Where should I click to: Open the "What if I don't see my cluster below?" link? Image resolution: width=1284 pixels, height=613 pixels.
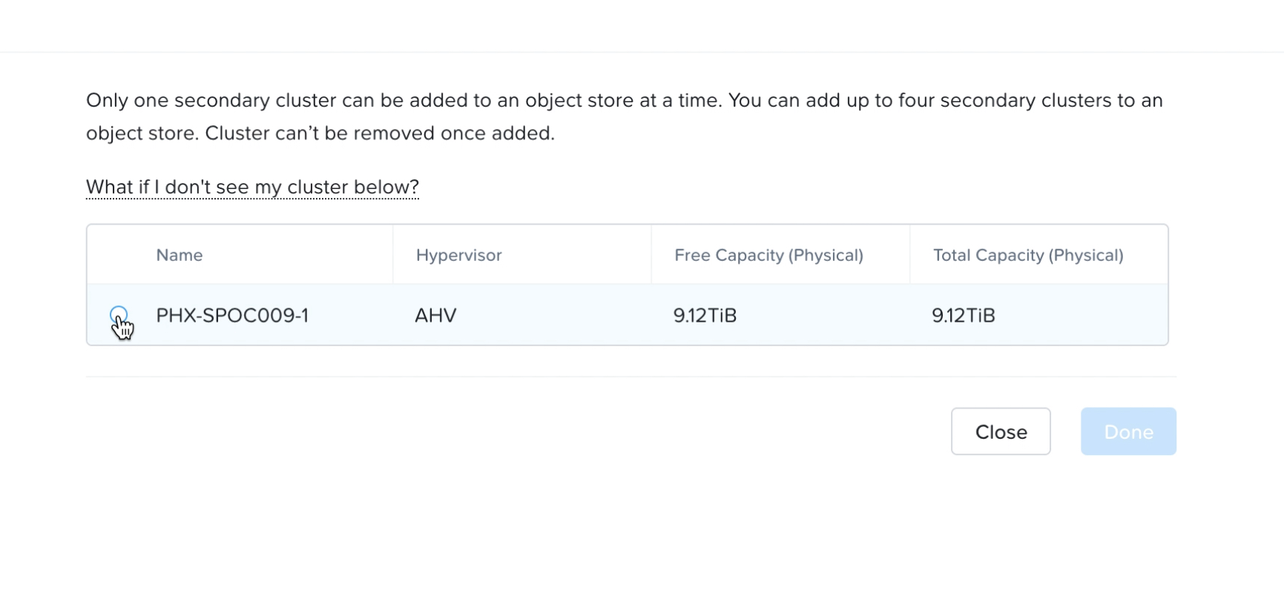point(252,187)
